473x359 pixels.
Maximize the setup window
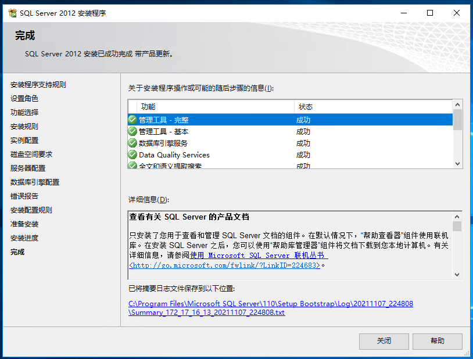[x=430, y=13]
